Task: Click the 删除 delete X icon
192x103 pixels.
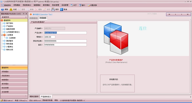Action: click(36, 9)
